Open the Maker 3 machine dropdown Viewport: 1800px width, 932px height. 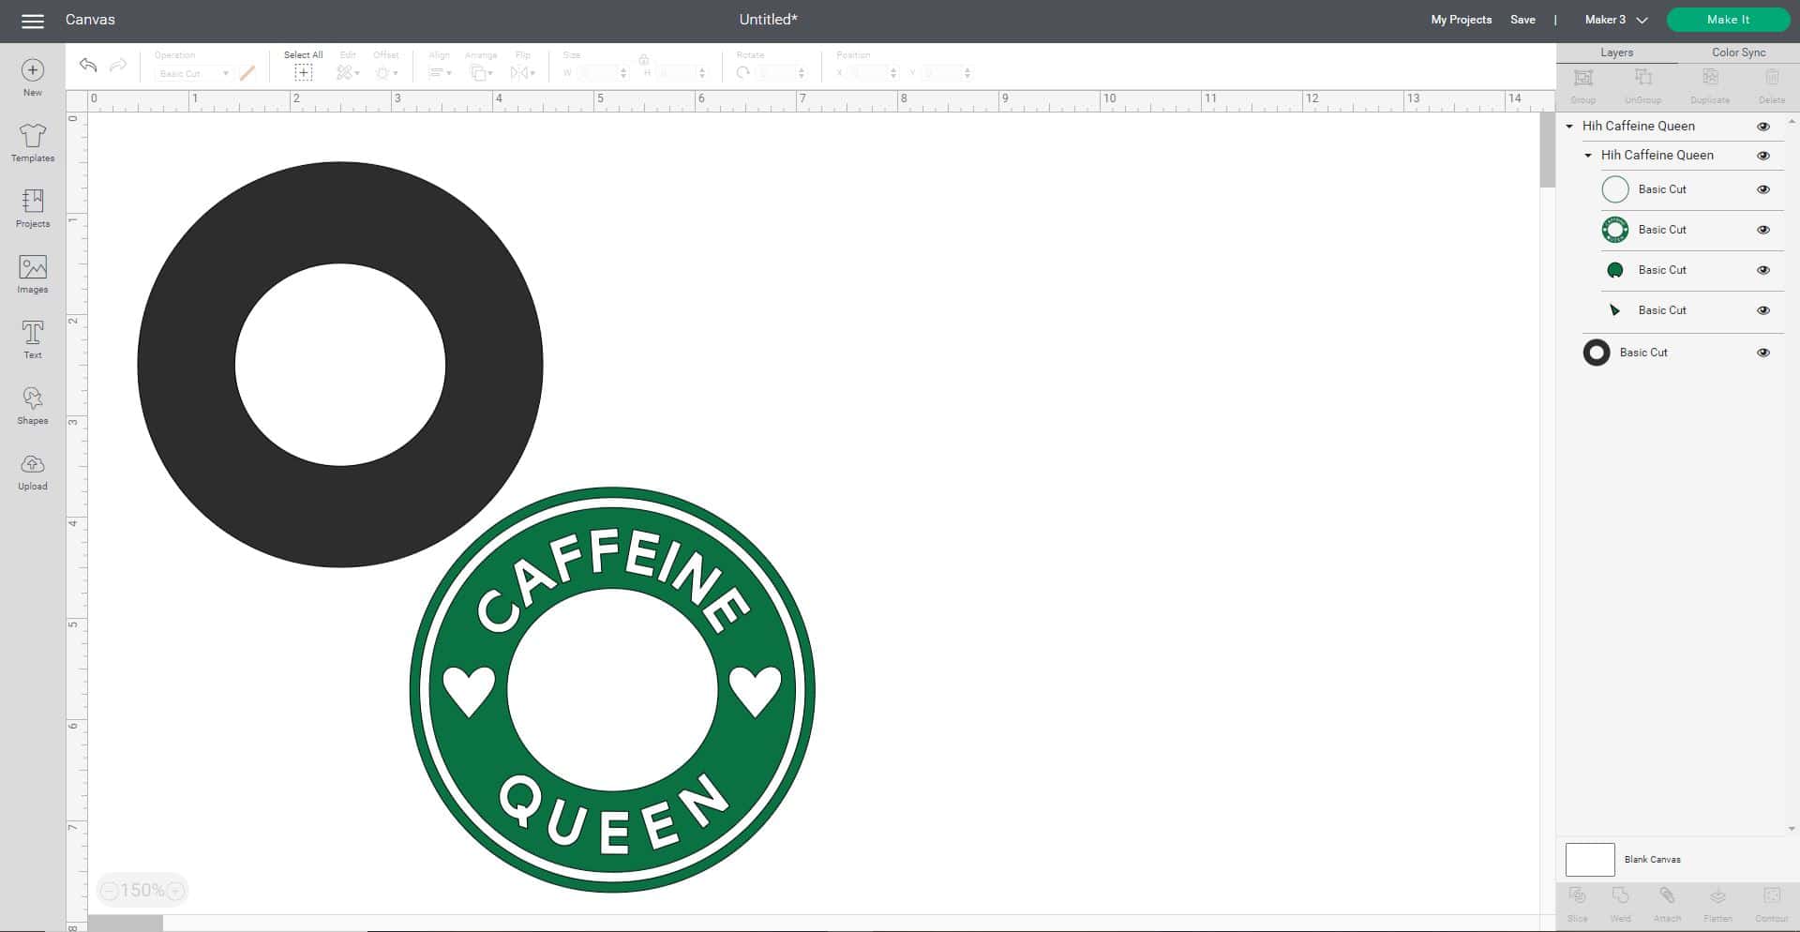pyautogui.click(x=1616, y=20)
